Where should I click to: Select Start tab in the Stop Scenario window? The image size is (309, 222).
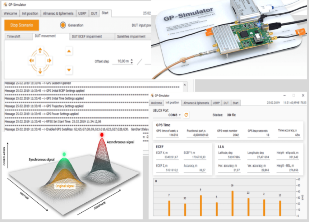pyautogui.click(x=105, y=13)
